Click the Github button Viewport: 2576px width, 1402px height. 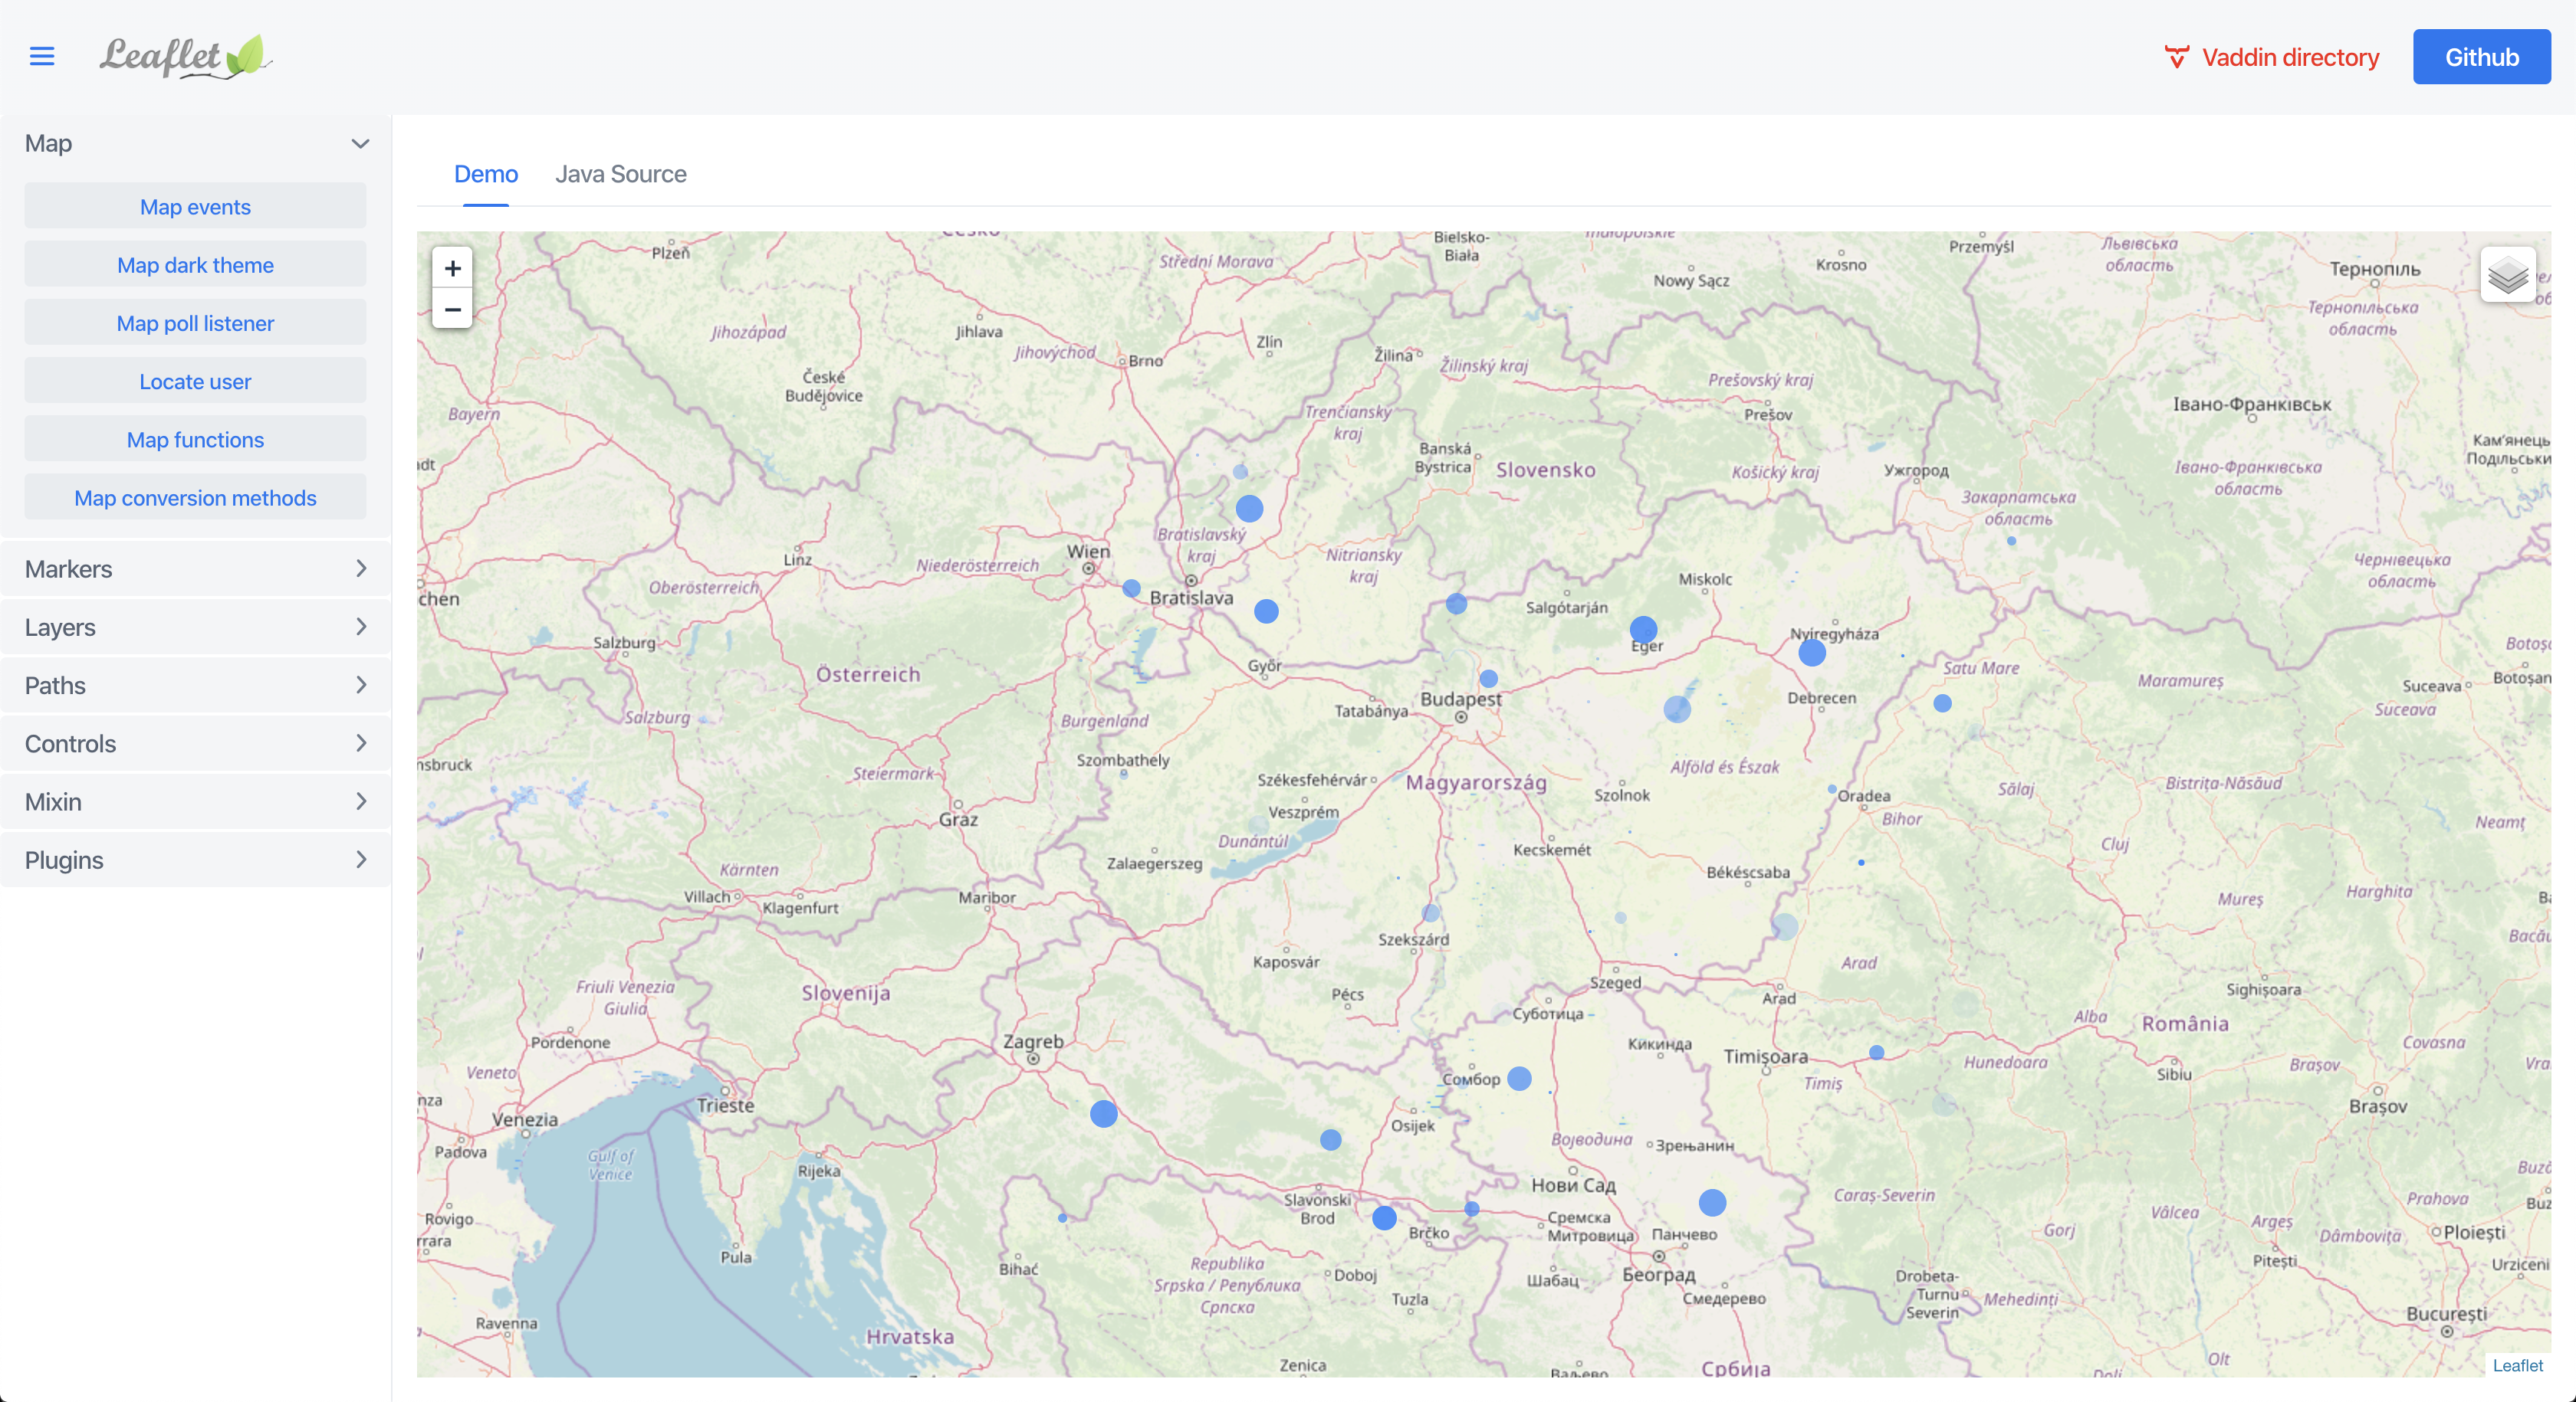tap(2482, 57)
